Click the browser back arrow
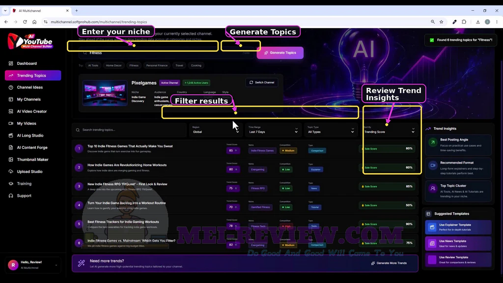Viewport: 503px width, 283px height. (x=6, y=22)
